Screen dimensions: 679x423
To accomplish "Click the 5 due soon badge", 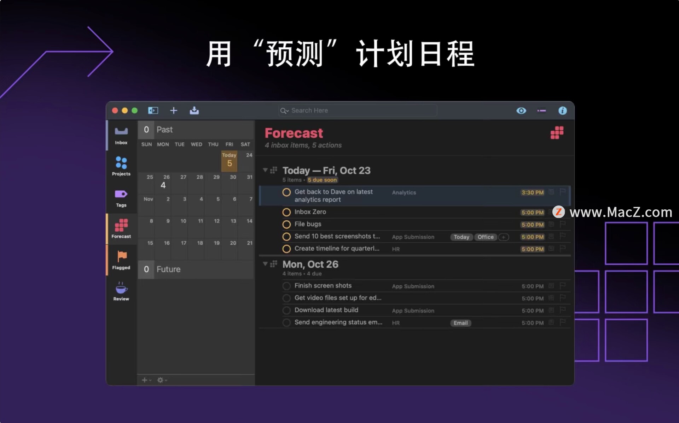I will pos(322,180).
